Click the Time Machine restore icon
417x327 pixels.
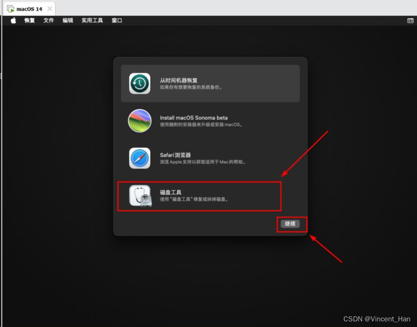click(x=140, y=83)
